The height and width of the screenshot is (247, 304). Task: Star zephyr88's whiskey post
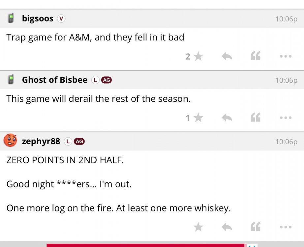pyautogui.click(x=198, y=227)
